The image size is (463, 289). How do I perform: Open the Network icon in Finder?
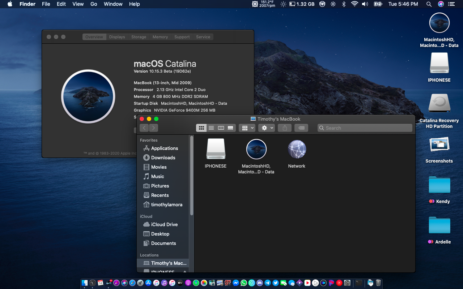point(297,150)
